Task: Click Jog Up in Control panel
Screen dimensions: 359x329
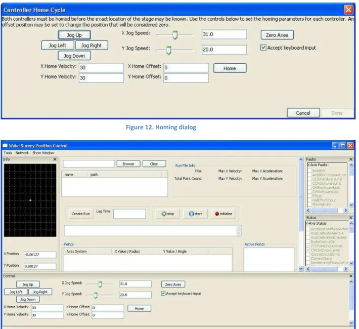Action: click(28, 284)
